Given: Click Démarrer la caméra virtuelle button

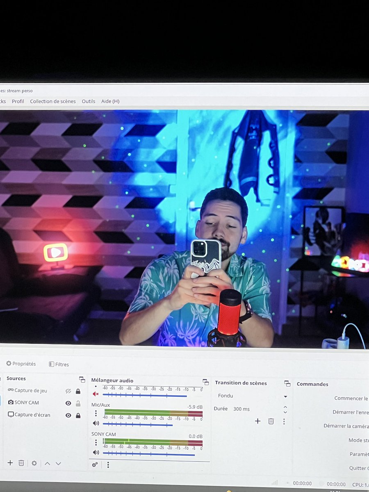Looking at the screenshot, I should (346, 426).
